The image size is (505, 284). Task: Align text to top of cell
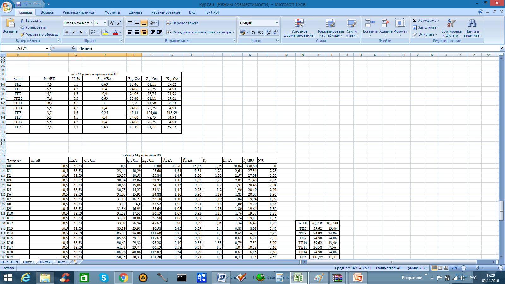[129, 23]
